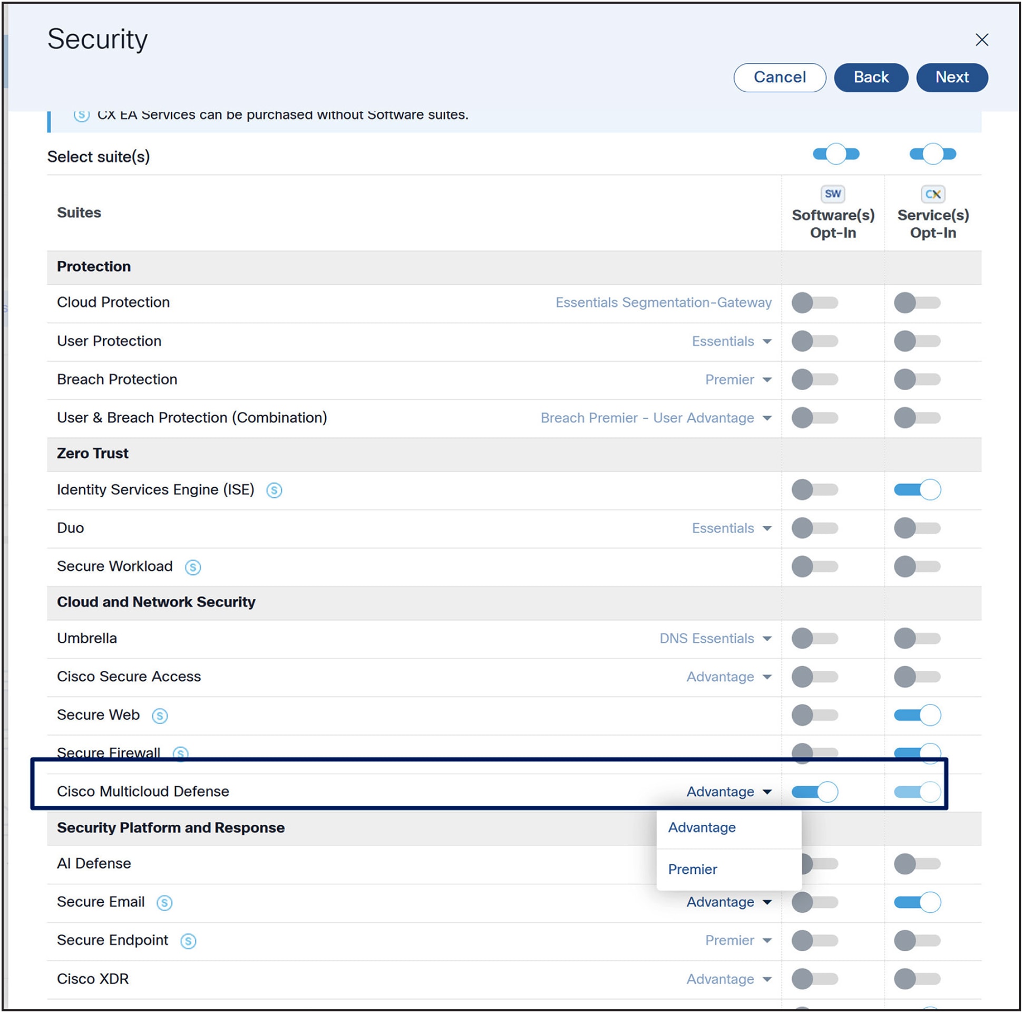Open the Cisco XDR Advantage dropdown
Viewport: 1023px width, 1013px height.
(x=728, y=979)
